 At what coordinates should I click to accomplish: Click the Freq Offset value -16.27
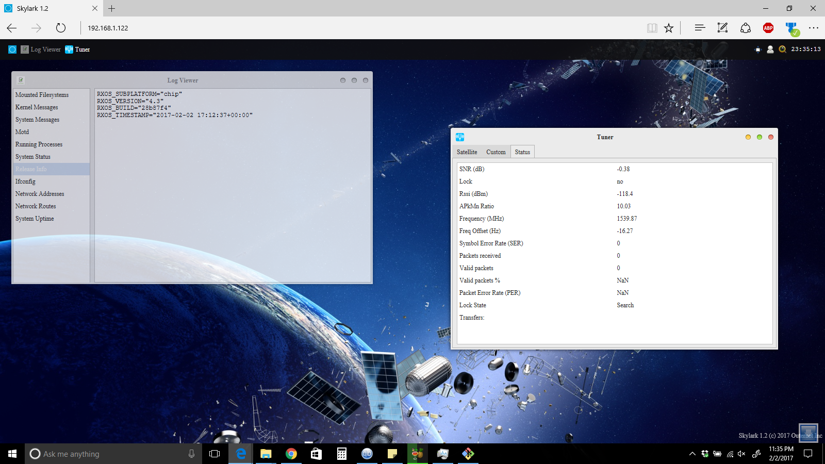tap(625, 231)
